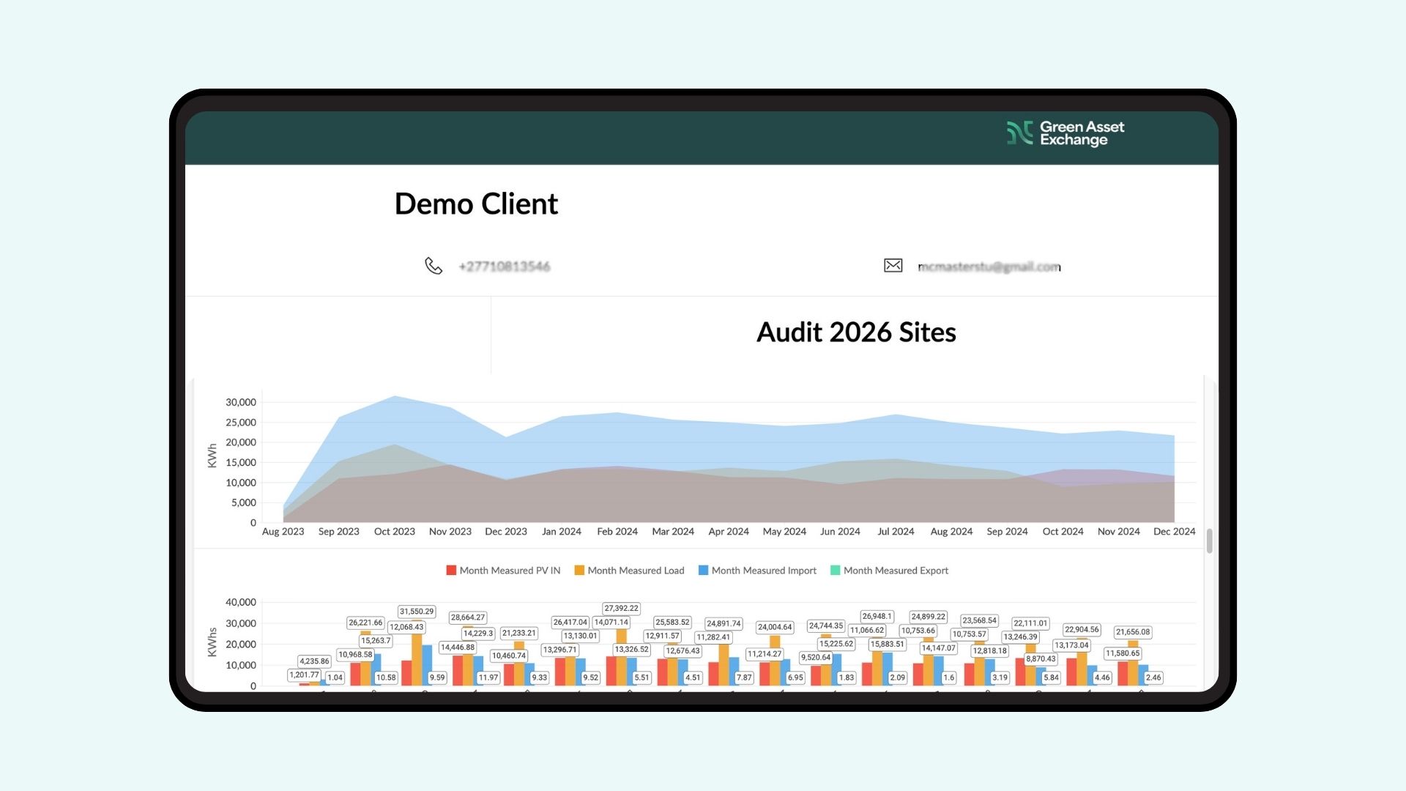
Task: Click the Jul 2024 axis label
Action: (896, 532)
